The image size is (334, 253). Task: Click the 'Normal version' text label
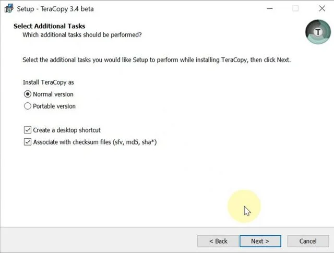[x=53, y=94]
